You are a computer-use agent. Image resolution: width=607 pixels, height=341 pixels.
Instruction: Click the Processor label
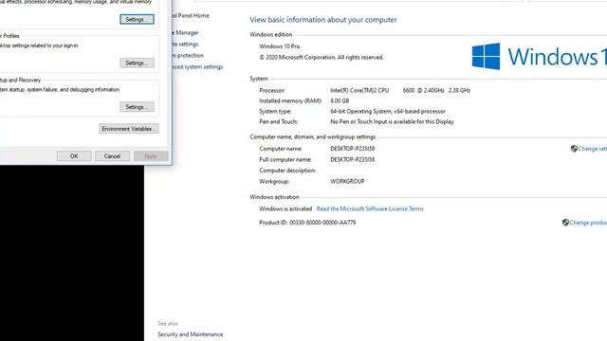click(272, 90)
